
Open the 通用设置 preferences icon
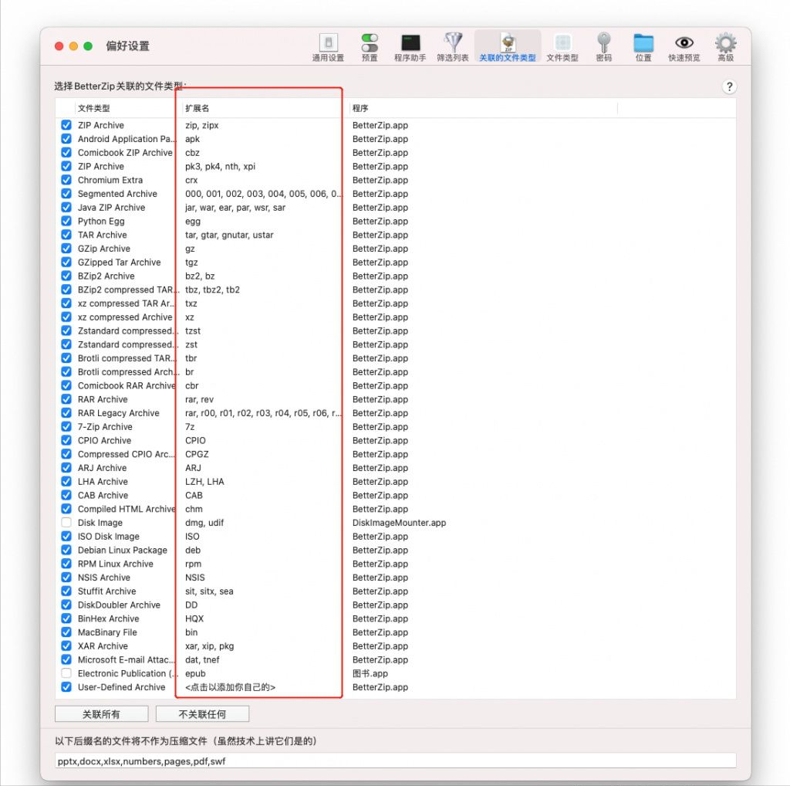pos(329,45)
